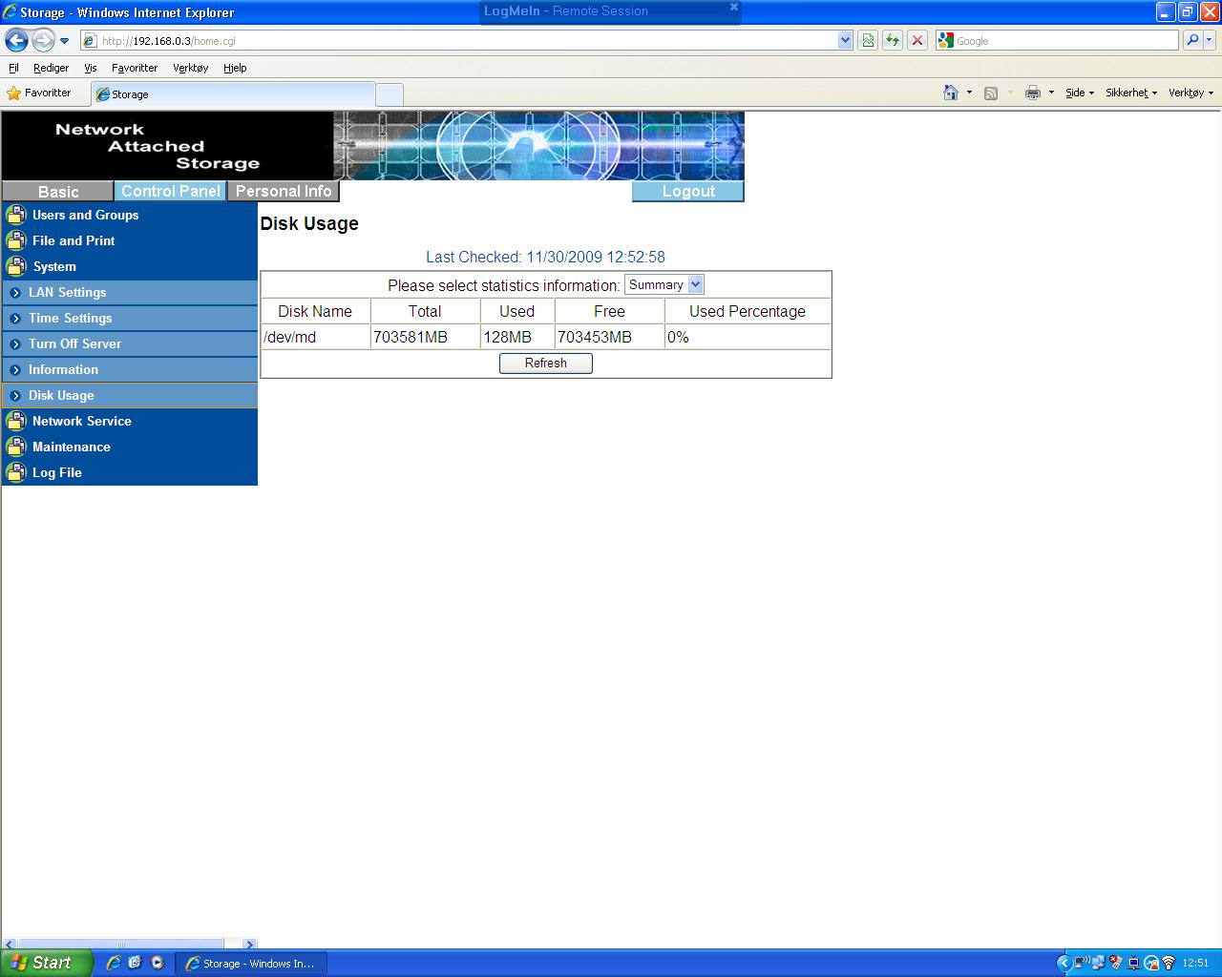This screenshot has height=977, width=1222.
Task: Click the compatibility view icon
Action: (867, 40)
